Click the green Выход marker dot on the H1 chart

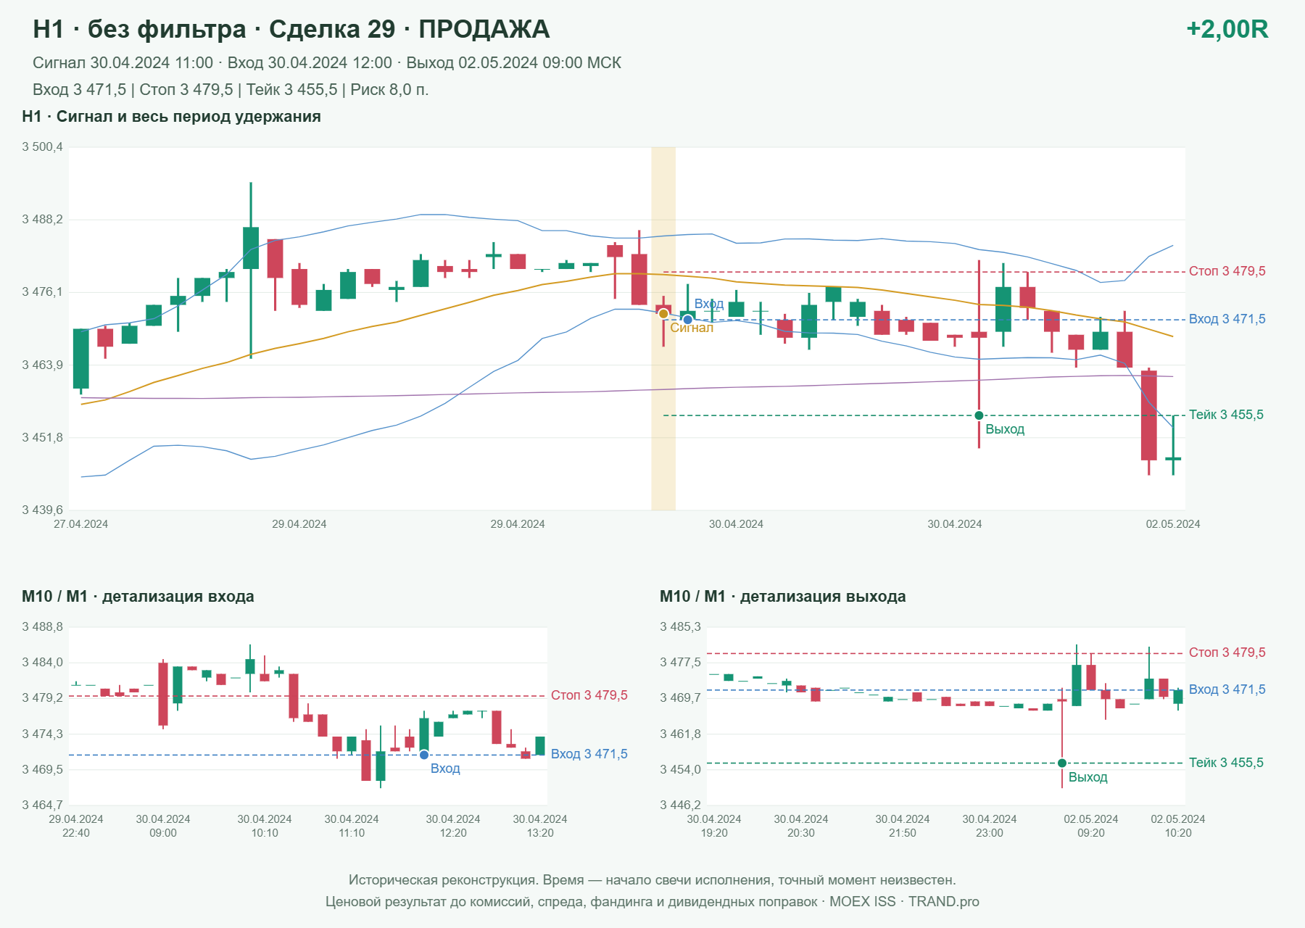979,415
